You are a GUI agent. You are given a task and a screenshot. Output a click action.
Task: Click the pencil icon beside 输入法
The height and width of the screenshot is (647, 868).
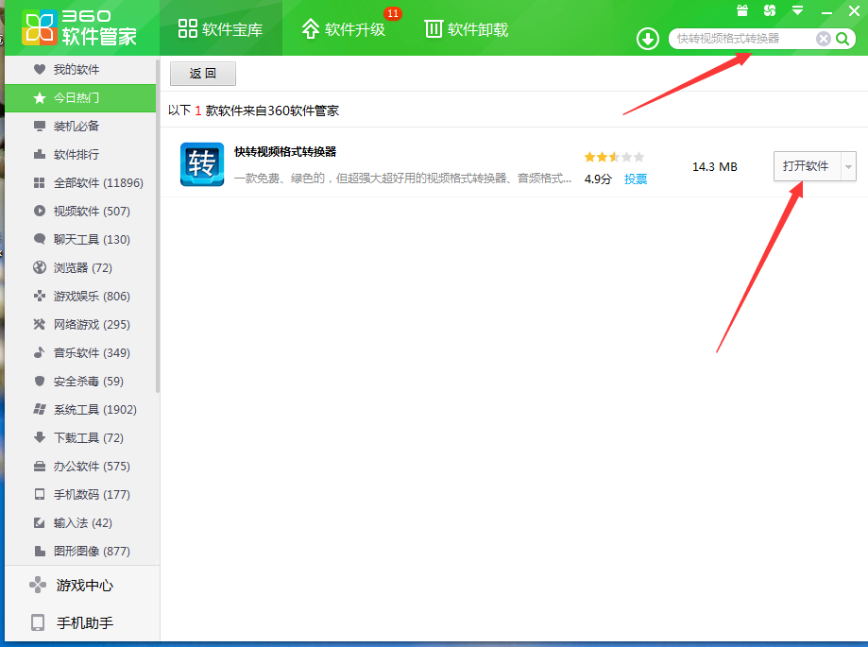pos(40,522)
